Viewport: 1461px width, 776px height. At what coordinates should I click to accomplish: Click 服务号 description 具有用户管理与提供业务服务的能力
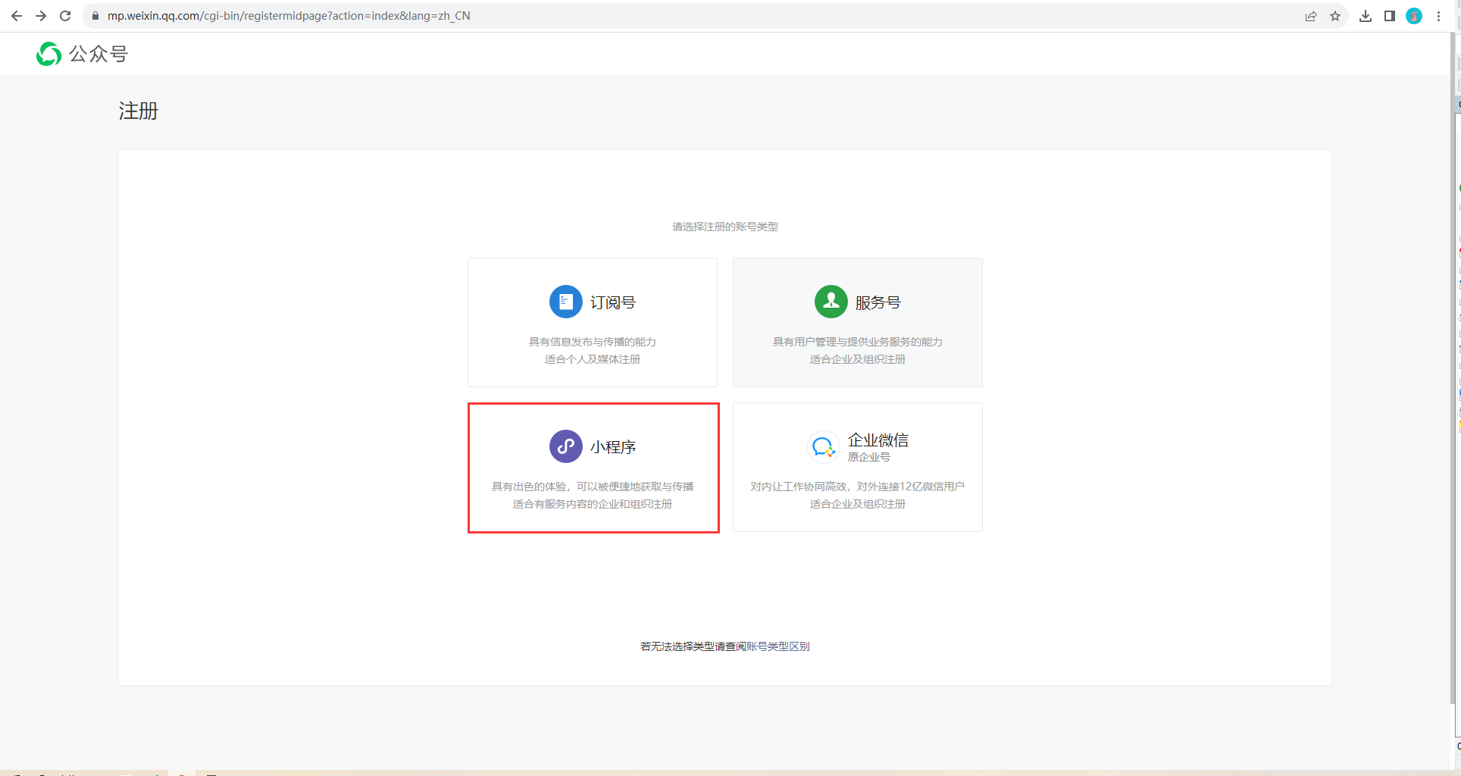coord(858,342)
